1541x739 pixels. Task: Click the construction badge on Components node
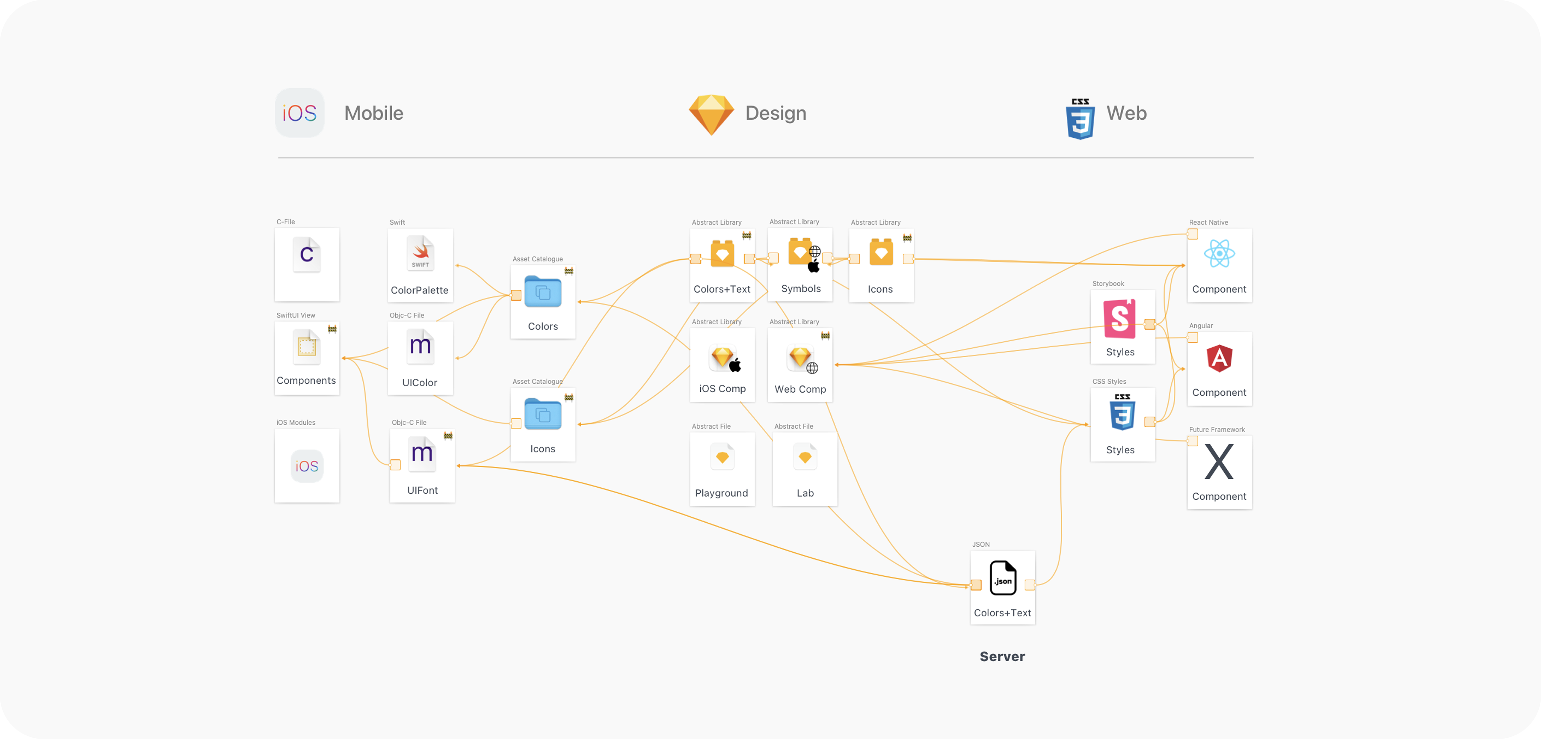click(x=332, y=329)
